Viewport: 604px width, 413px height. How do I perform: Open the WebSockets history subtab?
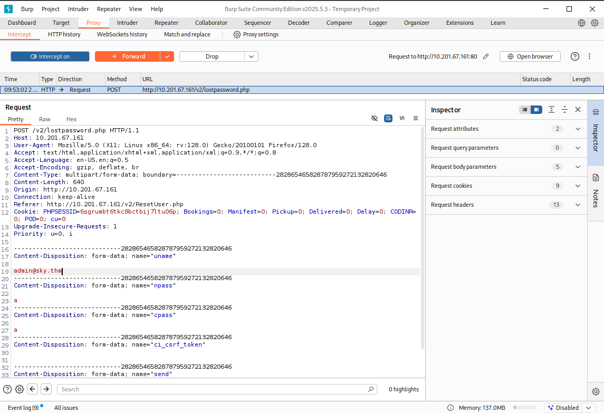click(x=122, y=34)
